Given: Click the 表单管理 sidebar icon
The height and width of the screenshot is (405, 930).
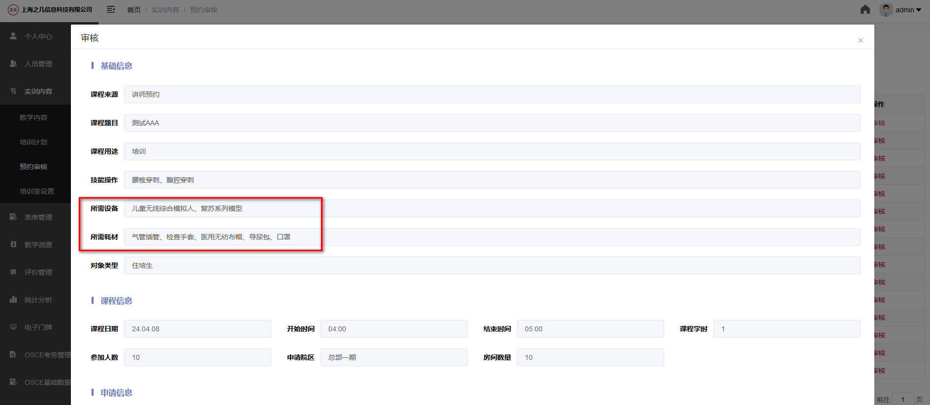Looking at the screenshot, I should click(13, 217).
